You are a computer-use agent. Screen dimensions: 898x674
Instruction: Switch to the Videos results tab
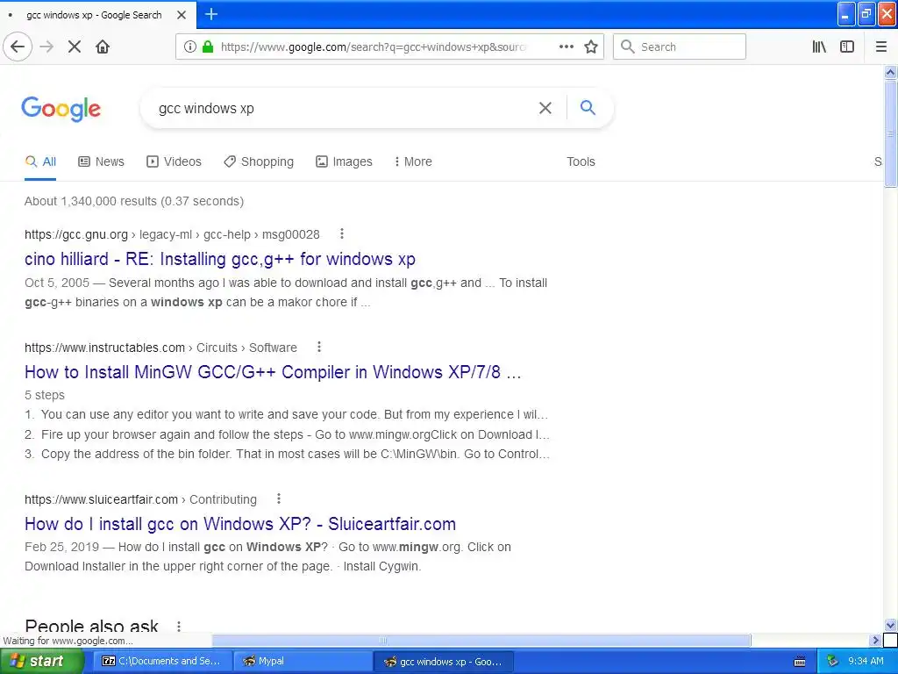pyautogui.click(x=175, y=161)
